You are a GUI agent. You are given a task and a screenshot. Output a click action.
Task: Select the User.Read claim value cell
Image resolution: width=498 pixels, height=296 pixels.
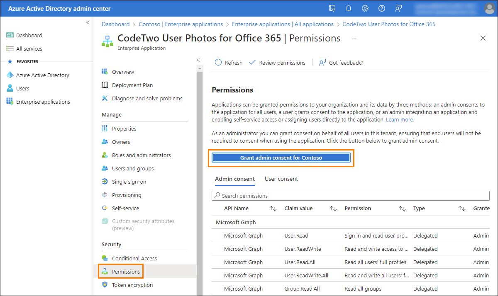(x=296, y=235)
